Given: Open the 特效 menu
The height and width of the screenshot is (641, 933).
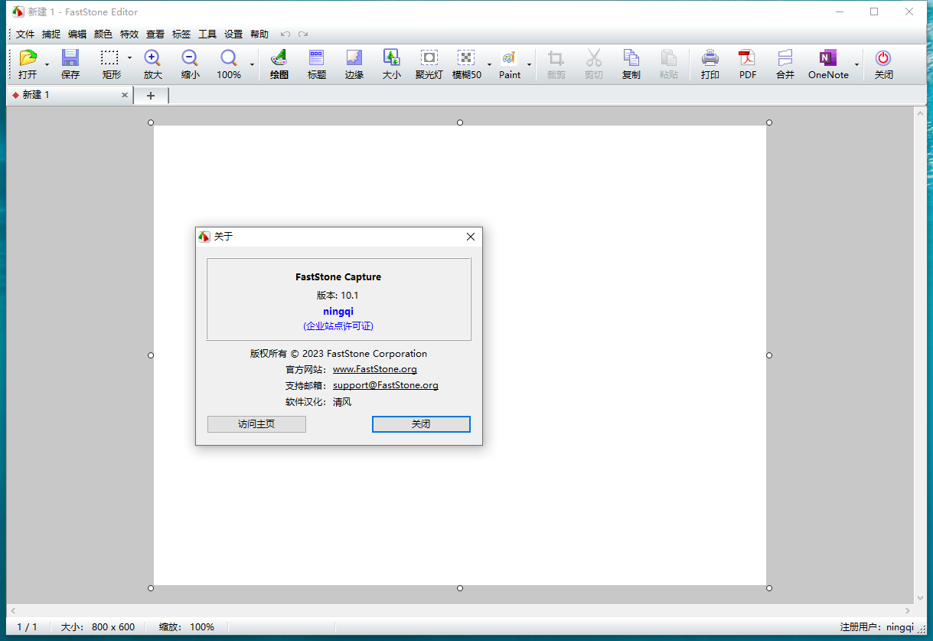Looking at the screenshot, I should pos(129,34).
